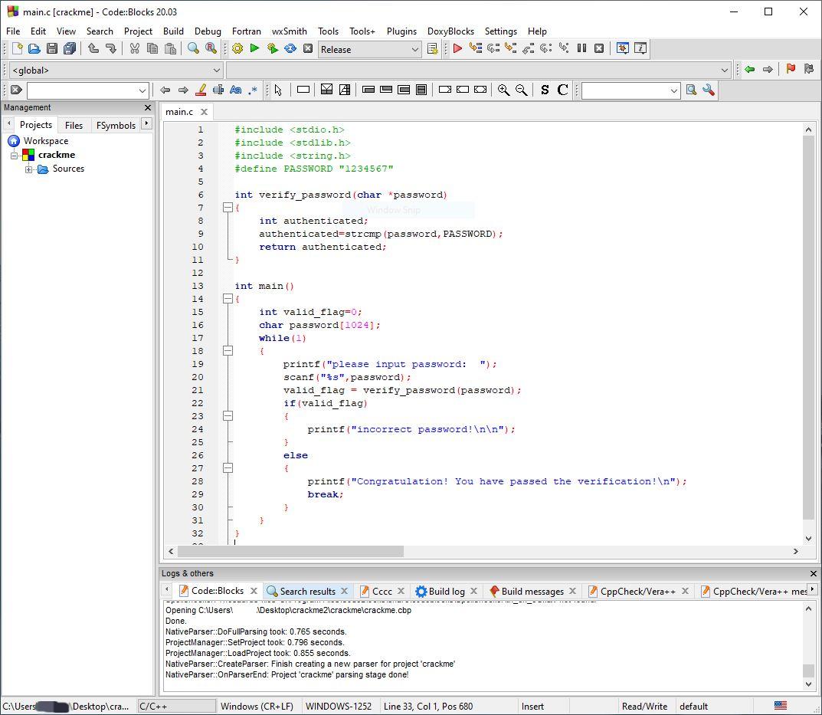The image size is (822, 715).
Task: Run the project with green play button
Action: tap(254, 49)
